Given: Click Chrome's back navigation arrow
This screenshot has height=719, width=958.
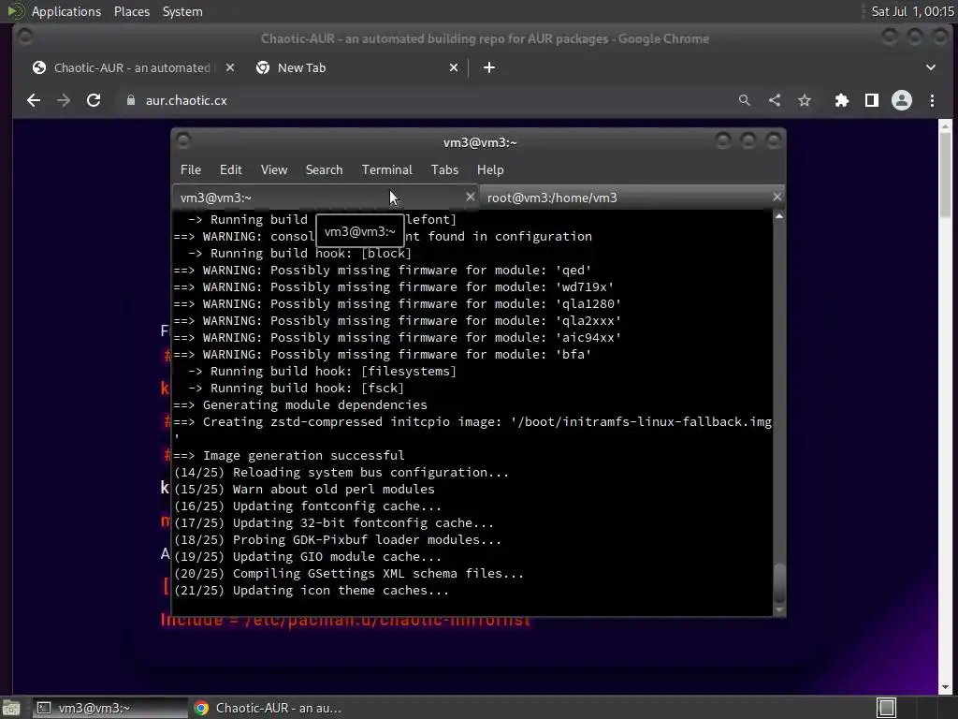Looking at the screenshot, I should pos(34,100).
